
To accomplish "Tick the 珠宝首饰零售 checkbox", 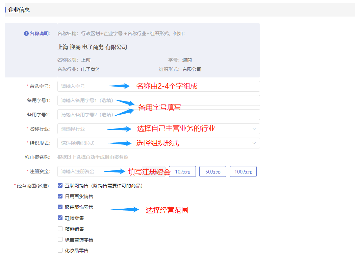I will 60,239.
